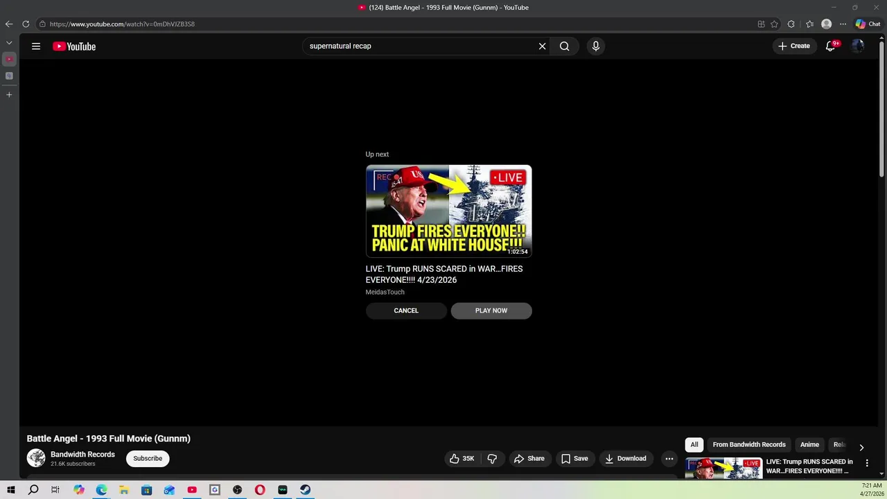The width and height of the screenshot is (887, 499).
Task: Switch to the second vertical tab
Action: pyautogui.click(x=9, y=76)
